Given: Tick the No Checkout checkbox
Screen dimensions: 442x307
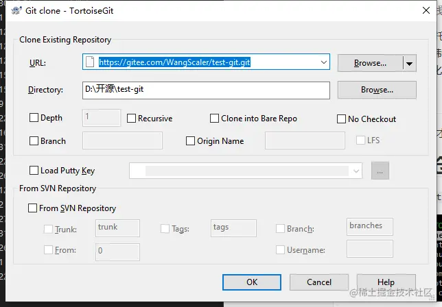Looking at the screenshot, I should click(341, 119).
